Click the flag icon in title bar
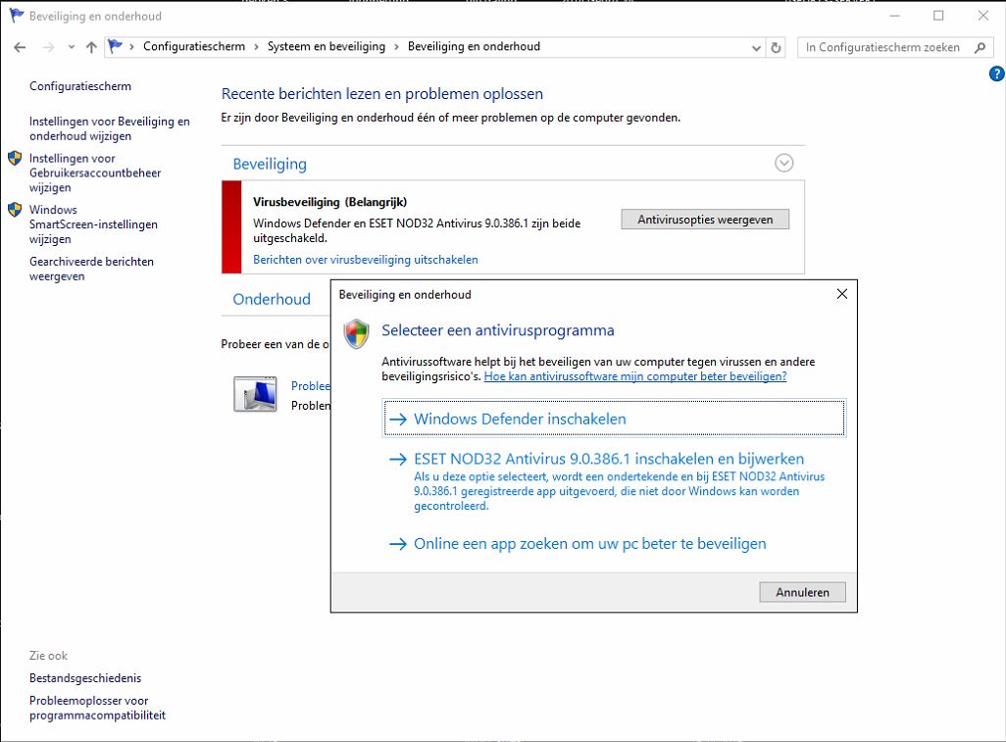Screen dimensions: 1006x742 point(17,16)
